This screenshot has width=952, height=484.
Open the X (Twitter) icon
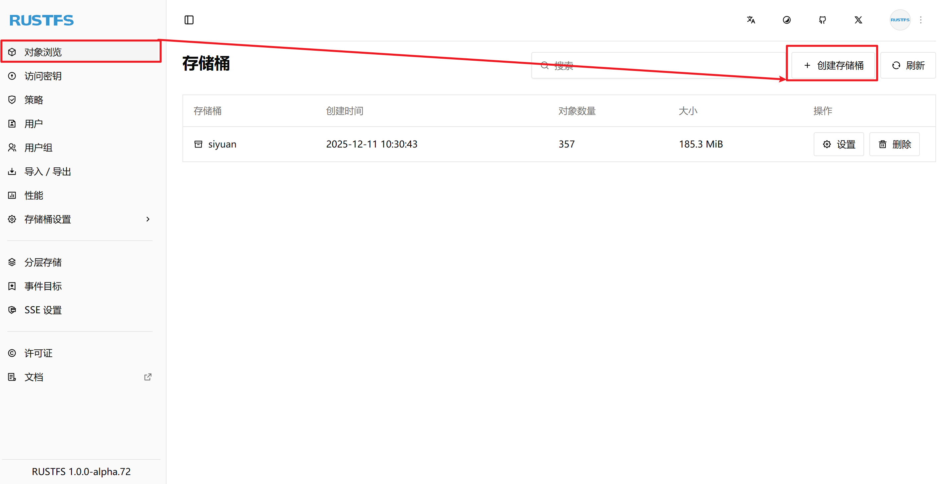(858, 20)
